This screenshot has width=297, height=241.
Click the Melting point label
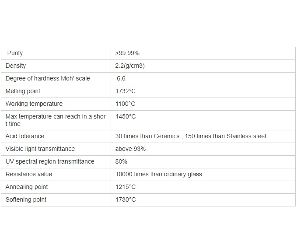coord(23,91)
